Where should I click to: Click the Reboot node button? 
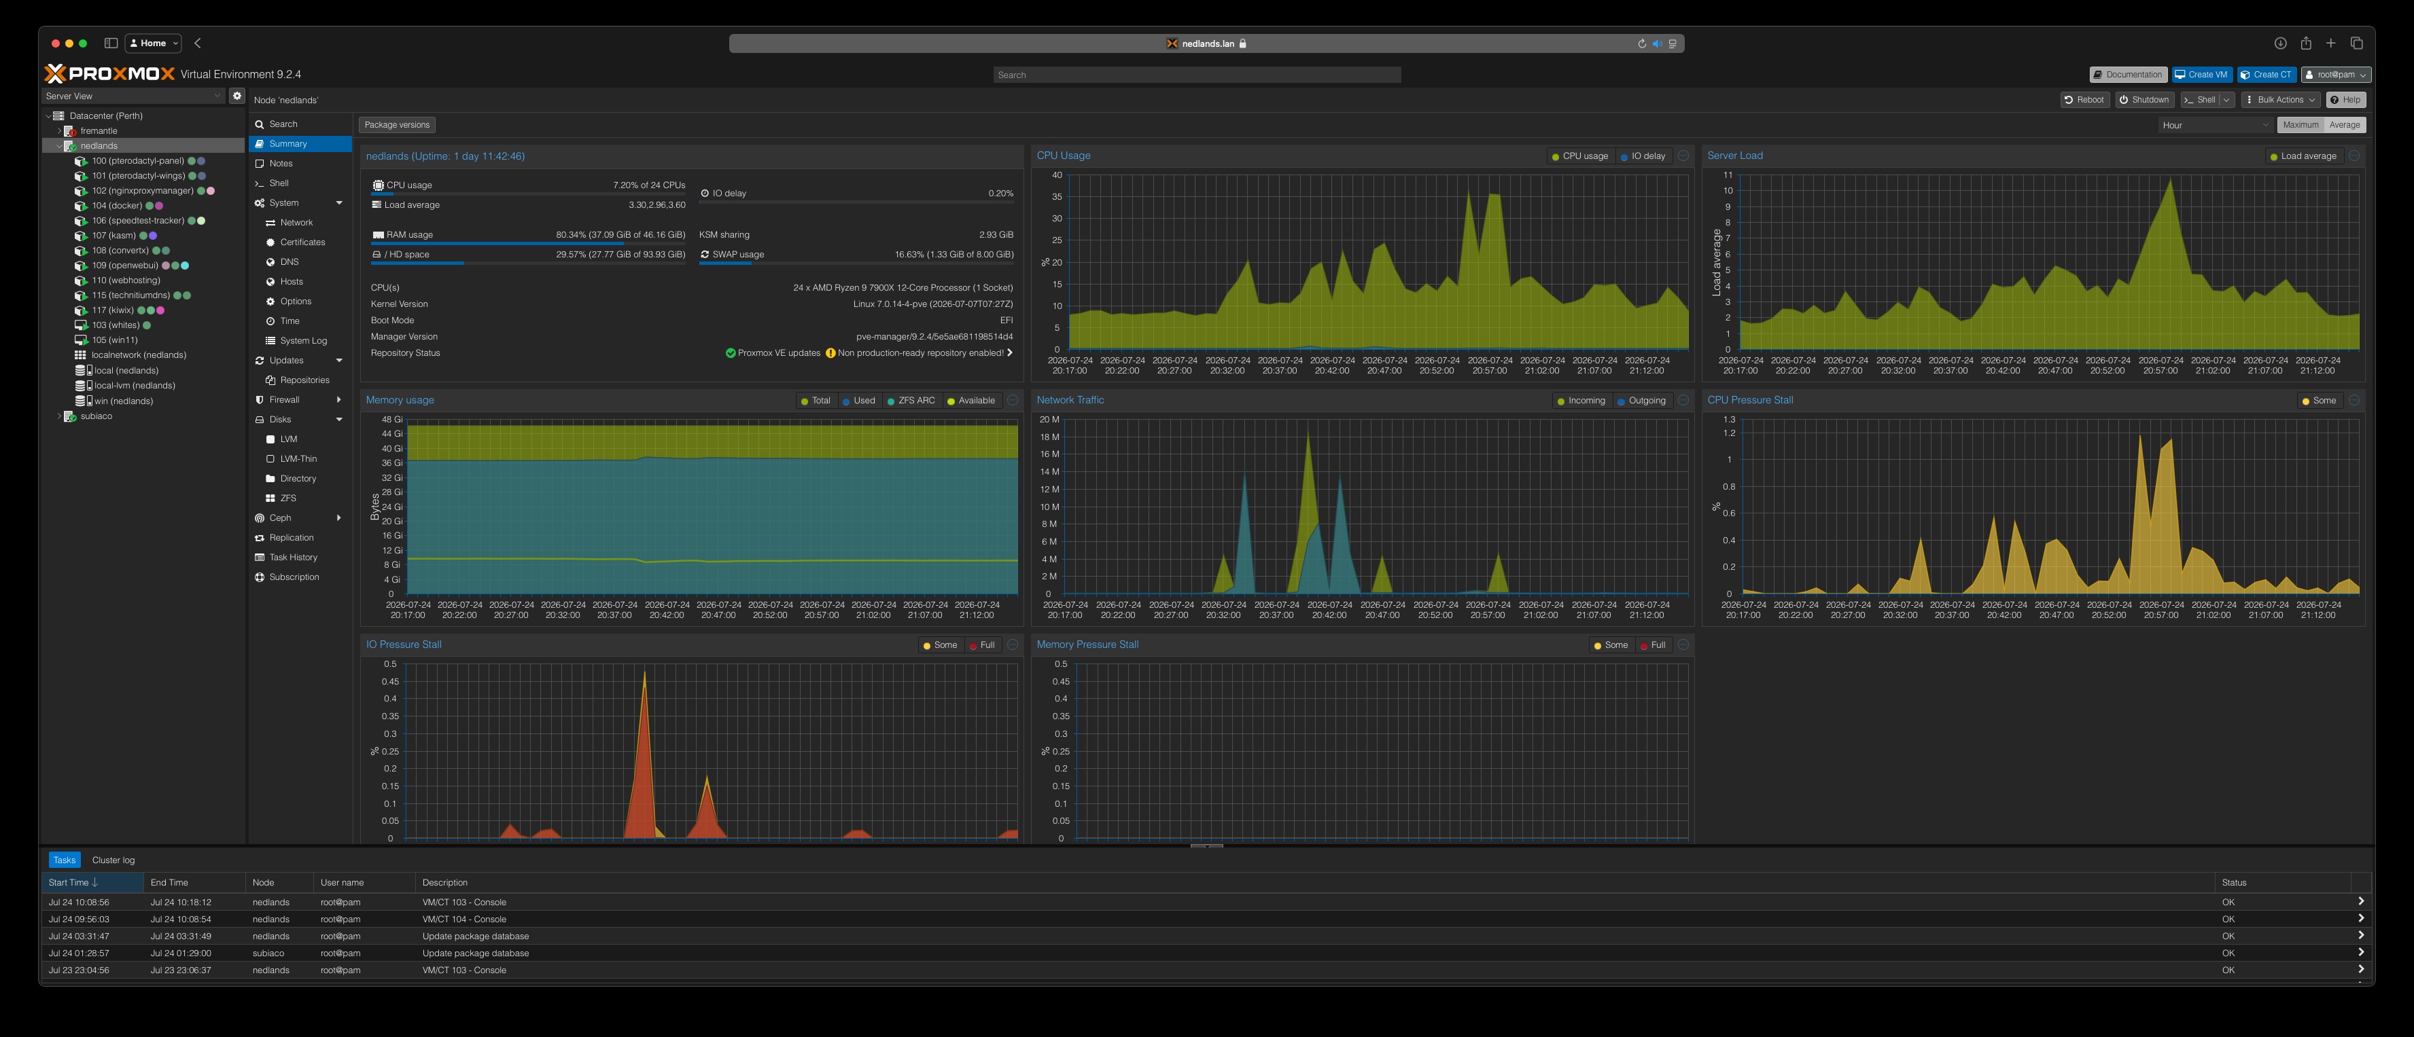(2084, 99)
